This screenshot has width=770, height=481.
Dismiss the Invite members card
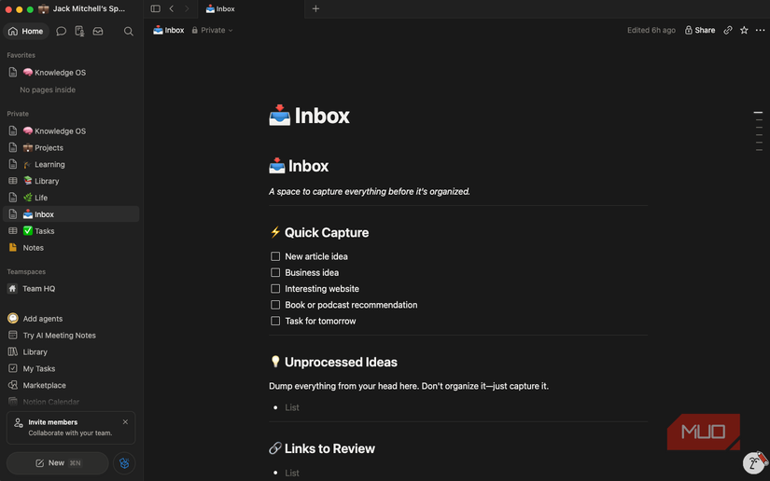(125, 422)
